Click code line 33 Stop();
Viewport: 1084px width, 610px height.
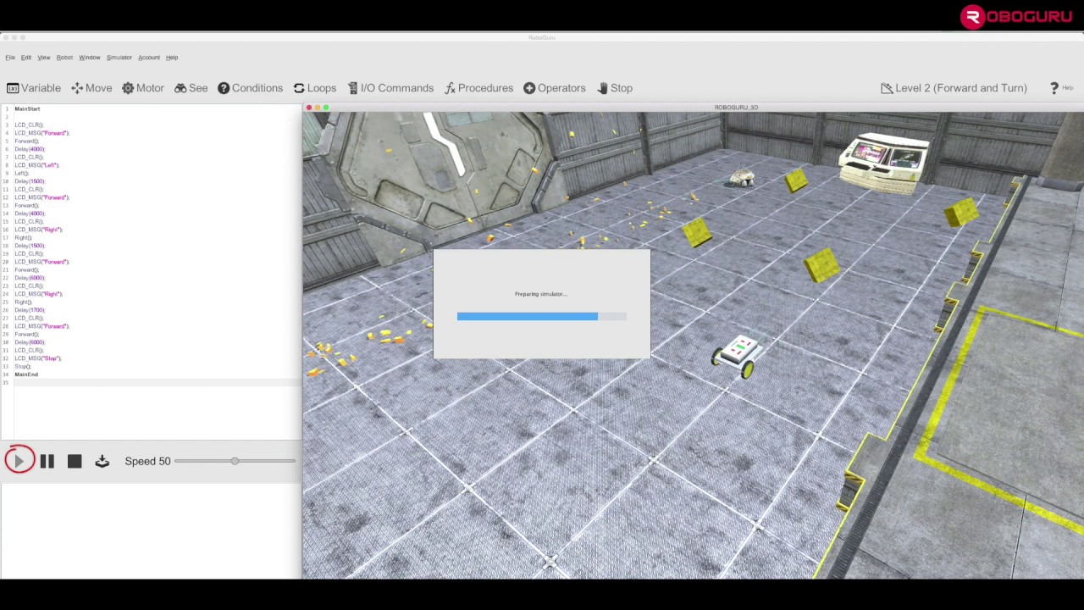coord(22,366)
